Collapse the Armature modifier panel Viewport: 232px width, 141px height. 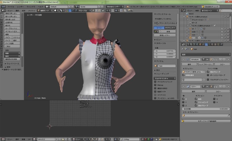click(183, 59)
